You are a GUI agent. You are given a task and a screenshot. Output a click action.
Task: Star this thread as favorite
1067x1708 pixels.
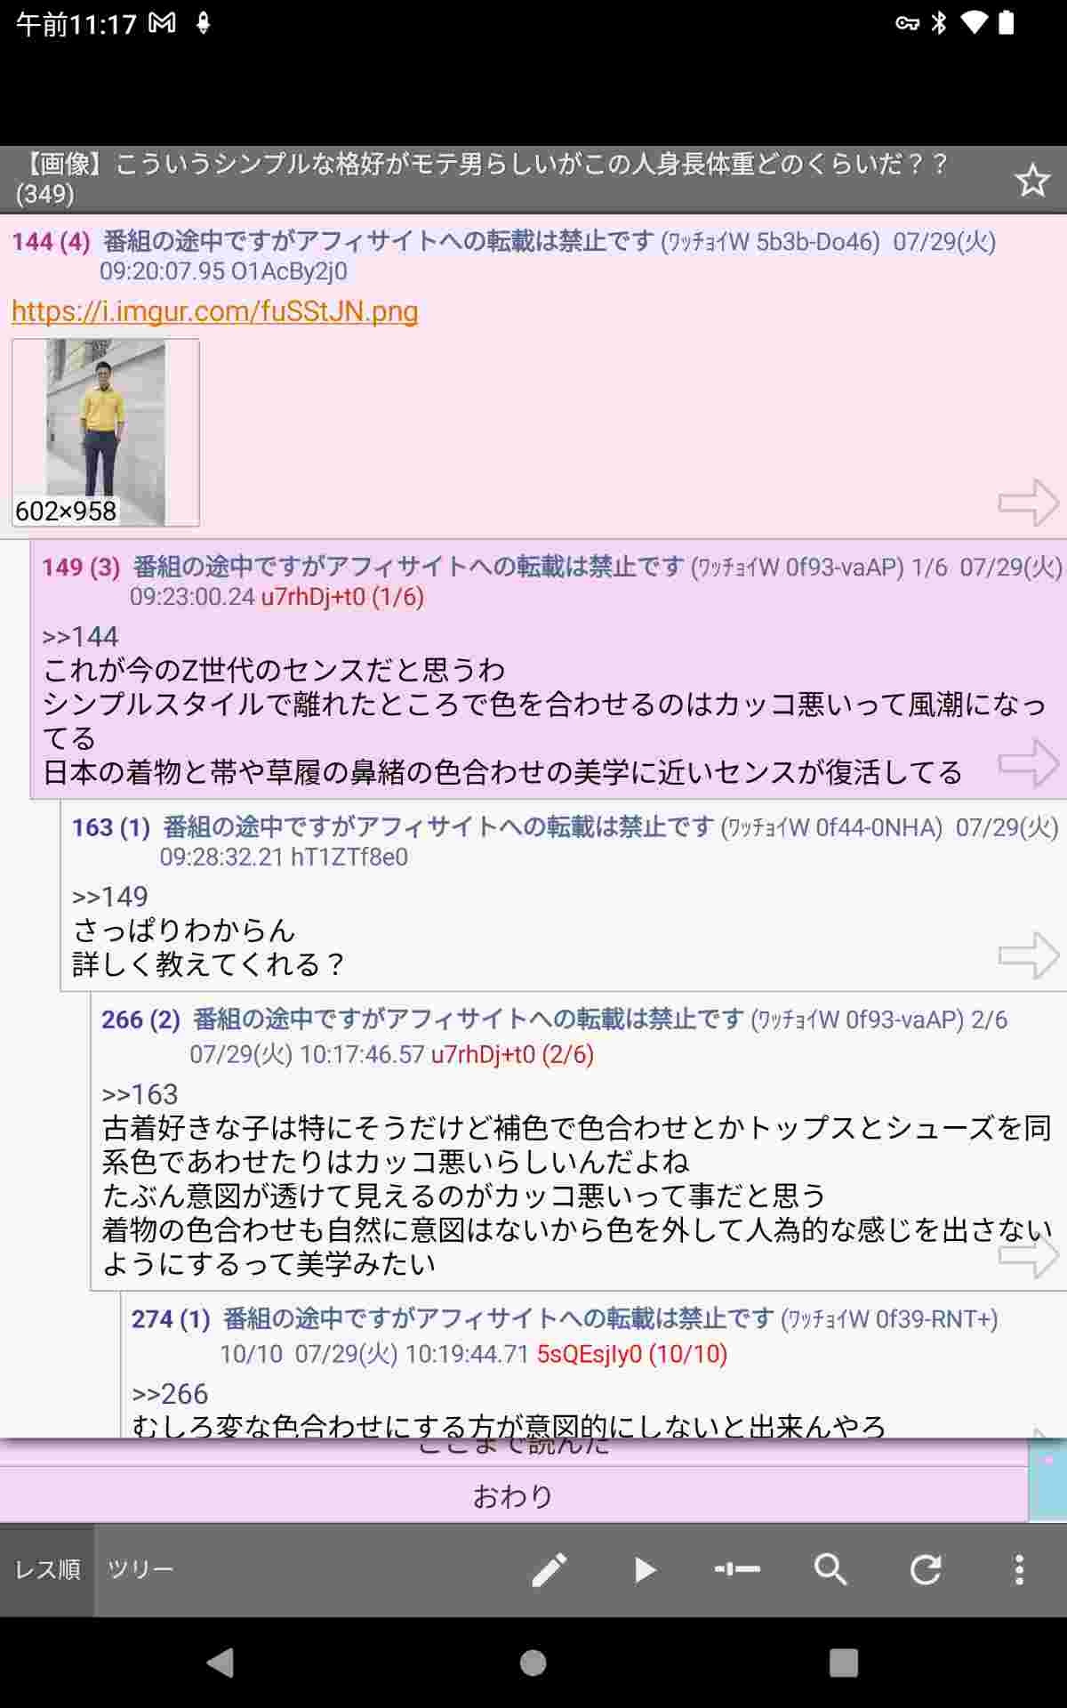point(1031,181)
